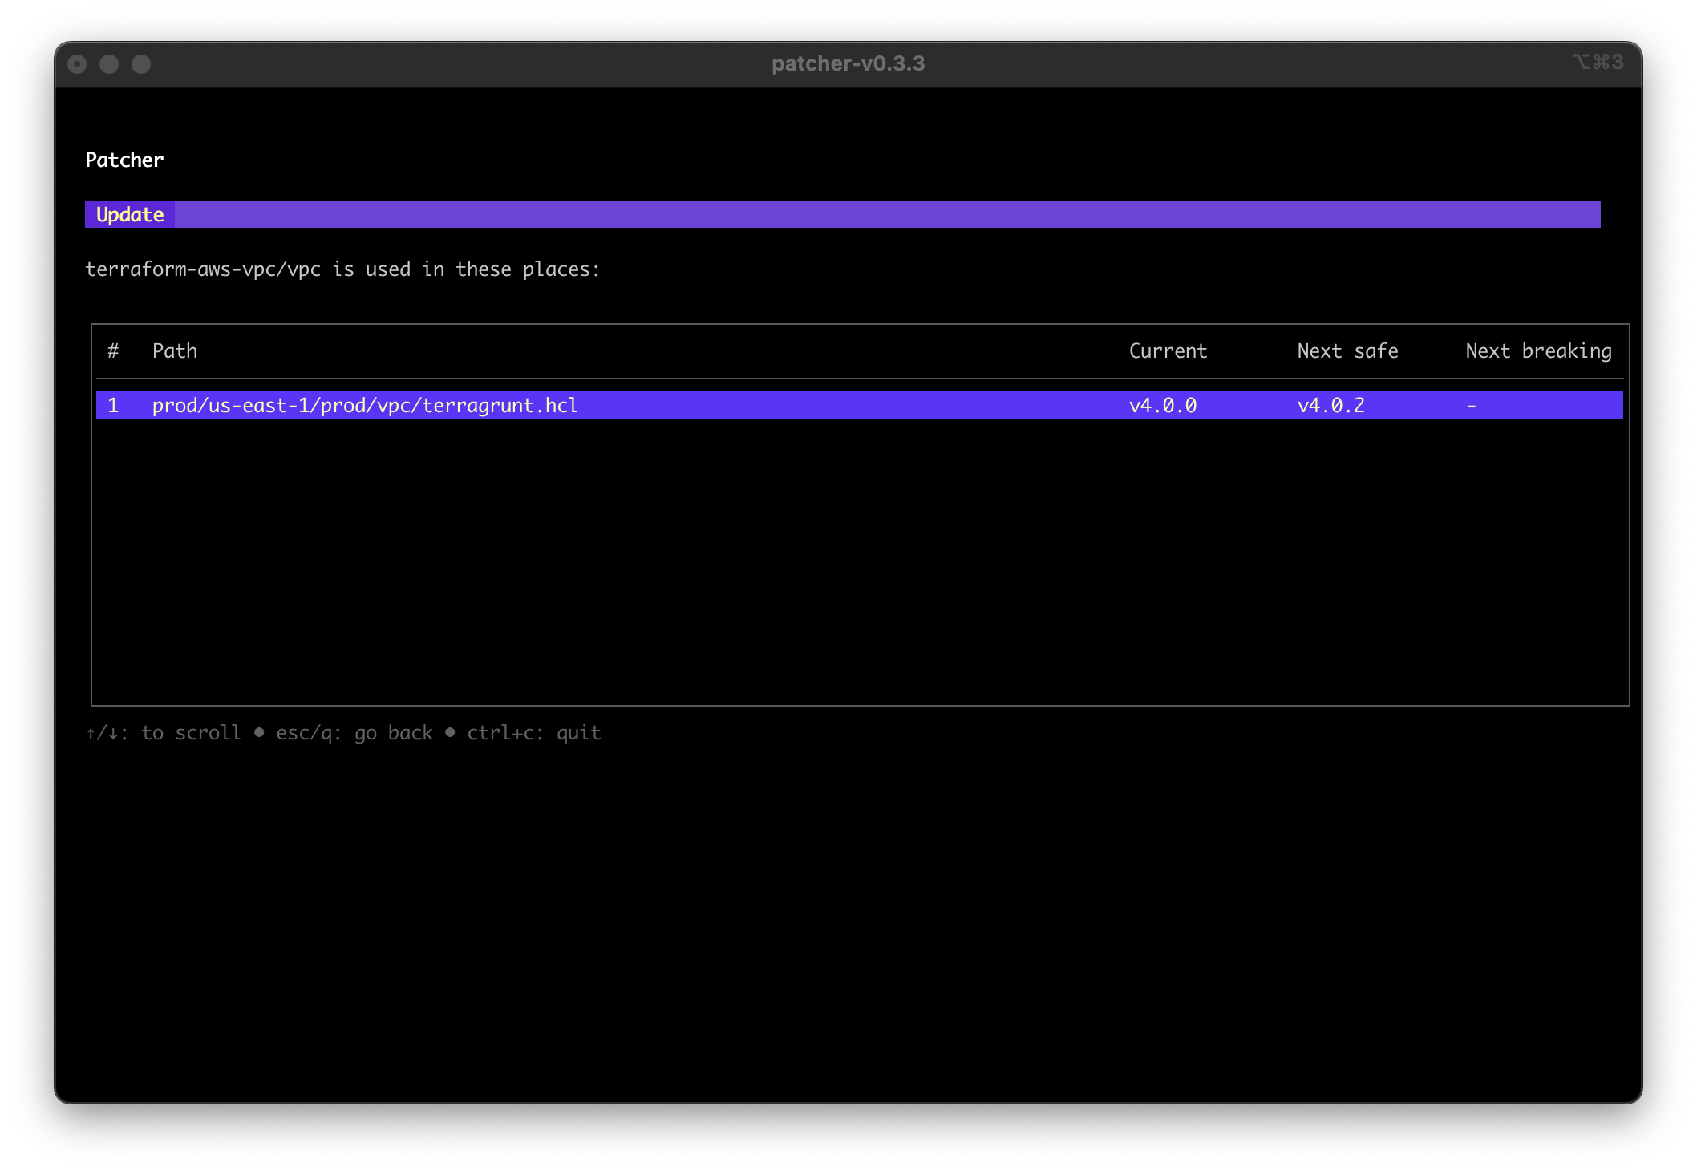The height and width of the screenshot is (1171, 1697).
Task: Click the ctrl+c: quit hint text
Action: pos(535,732)
